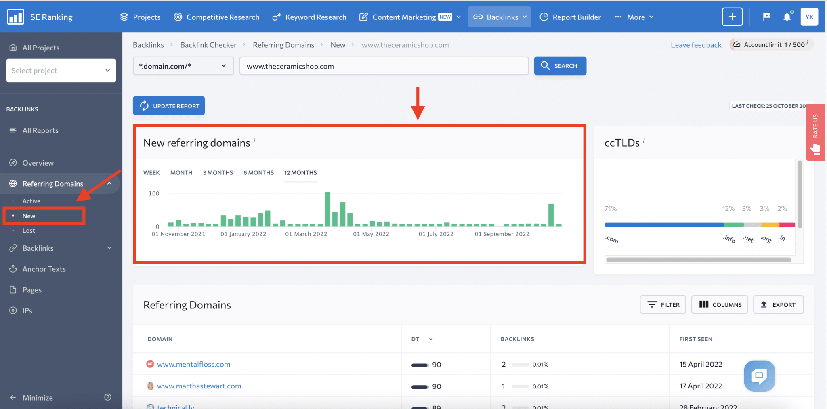Collapse the Referring Domains section chevron

tap(109, 183)
